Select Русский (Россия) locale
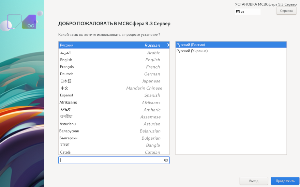Image resolution: width=300 pixels, height=187 pixels. (x=231, y=45)
